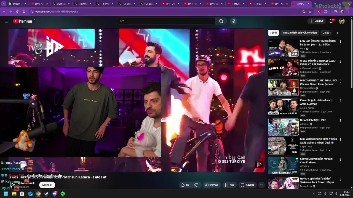353x198 pixels.
Task: Close the Stream browser tab
Action: click(25, 4)
